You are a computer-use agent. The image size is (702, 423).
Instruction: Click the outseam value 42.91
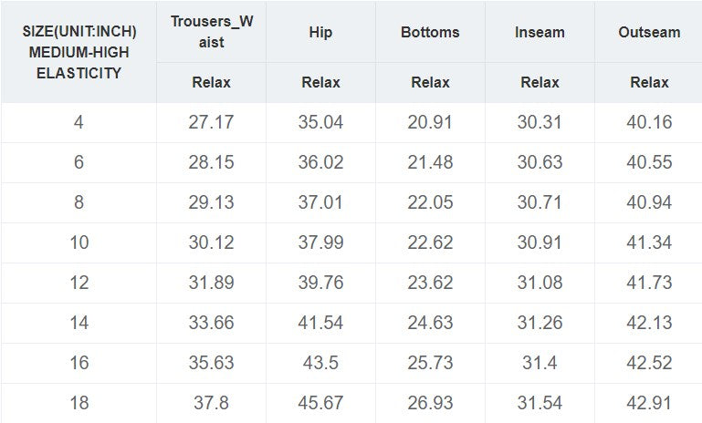click(649, 403)
